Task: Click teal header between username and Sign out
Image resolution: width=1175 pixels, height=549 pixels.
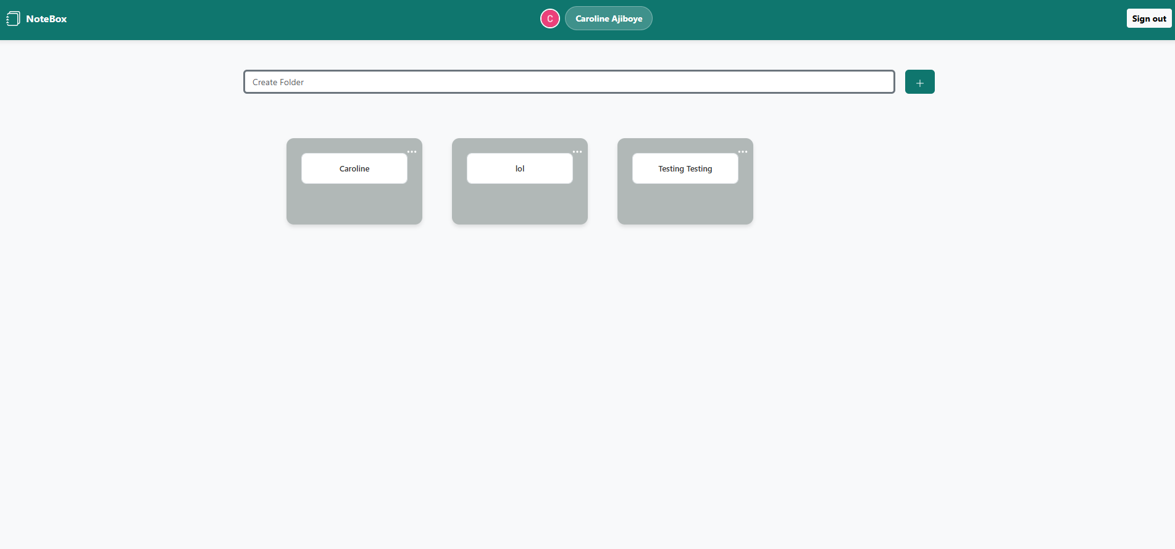Action: (889, 20)
